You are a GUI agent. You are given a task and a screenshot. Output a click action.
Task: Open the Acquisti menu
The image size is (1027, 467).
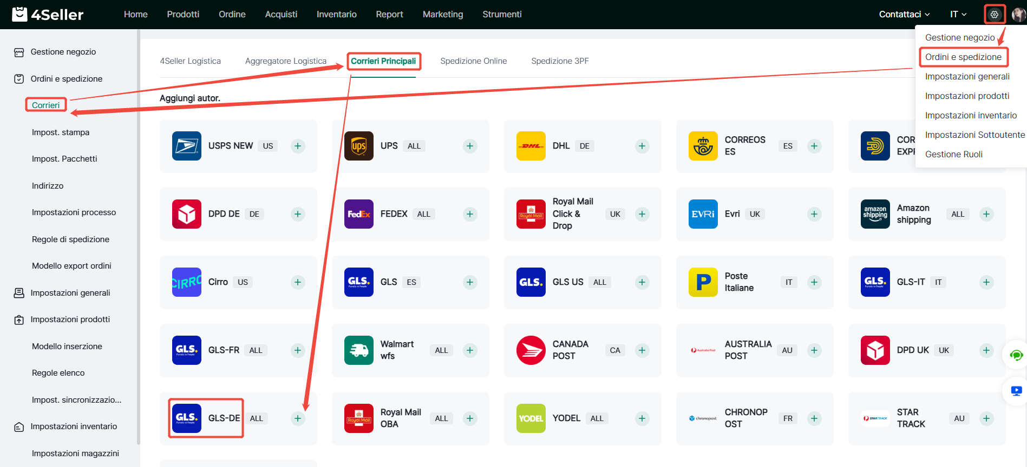pos(281,15)
